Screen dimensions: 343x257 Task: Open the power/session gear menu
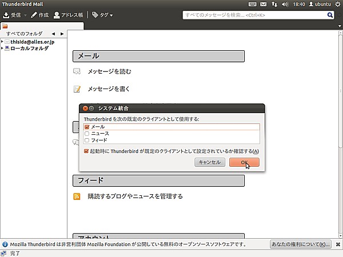[x=338, y=4]
